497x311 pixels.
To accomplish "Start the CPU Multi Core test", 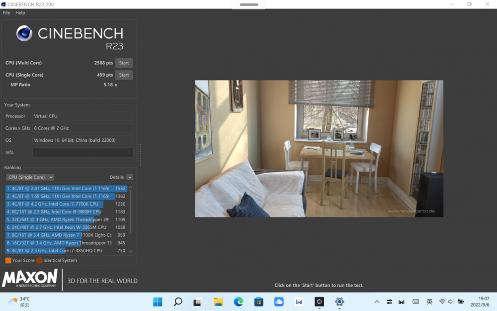I will 124,63.
